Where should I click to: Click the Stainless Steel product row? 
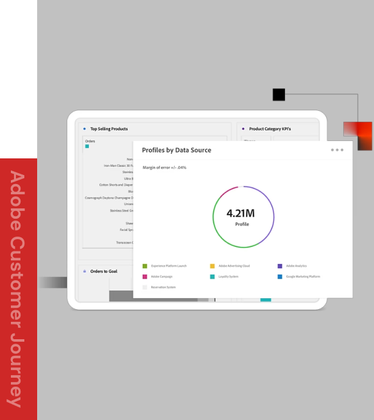pyautogui.click(x=121, y=211)
